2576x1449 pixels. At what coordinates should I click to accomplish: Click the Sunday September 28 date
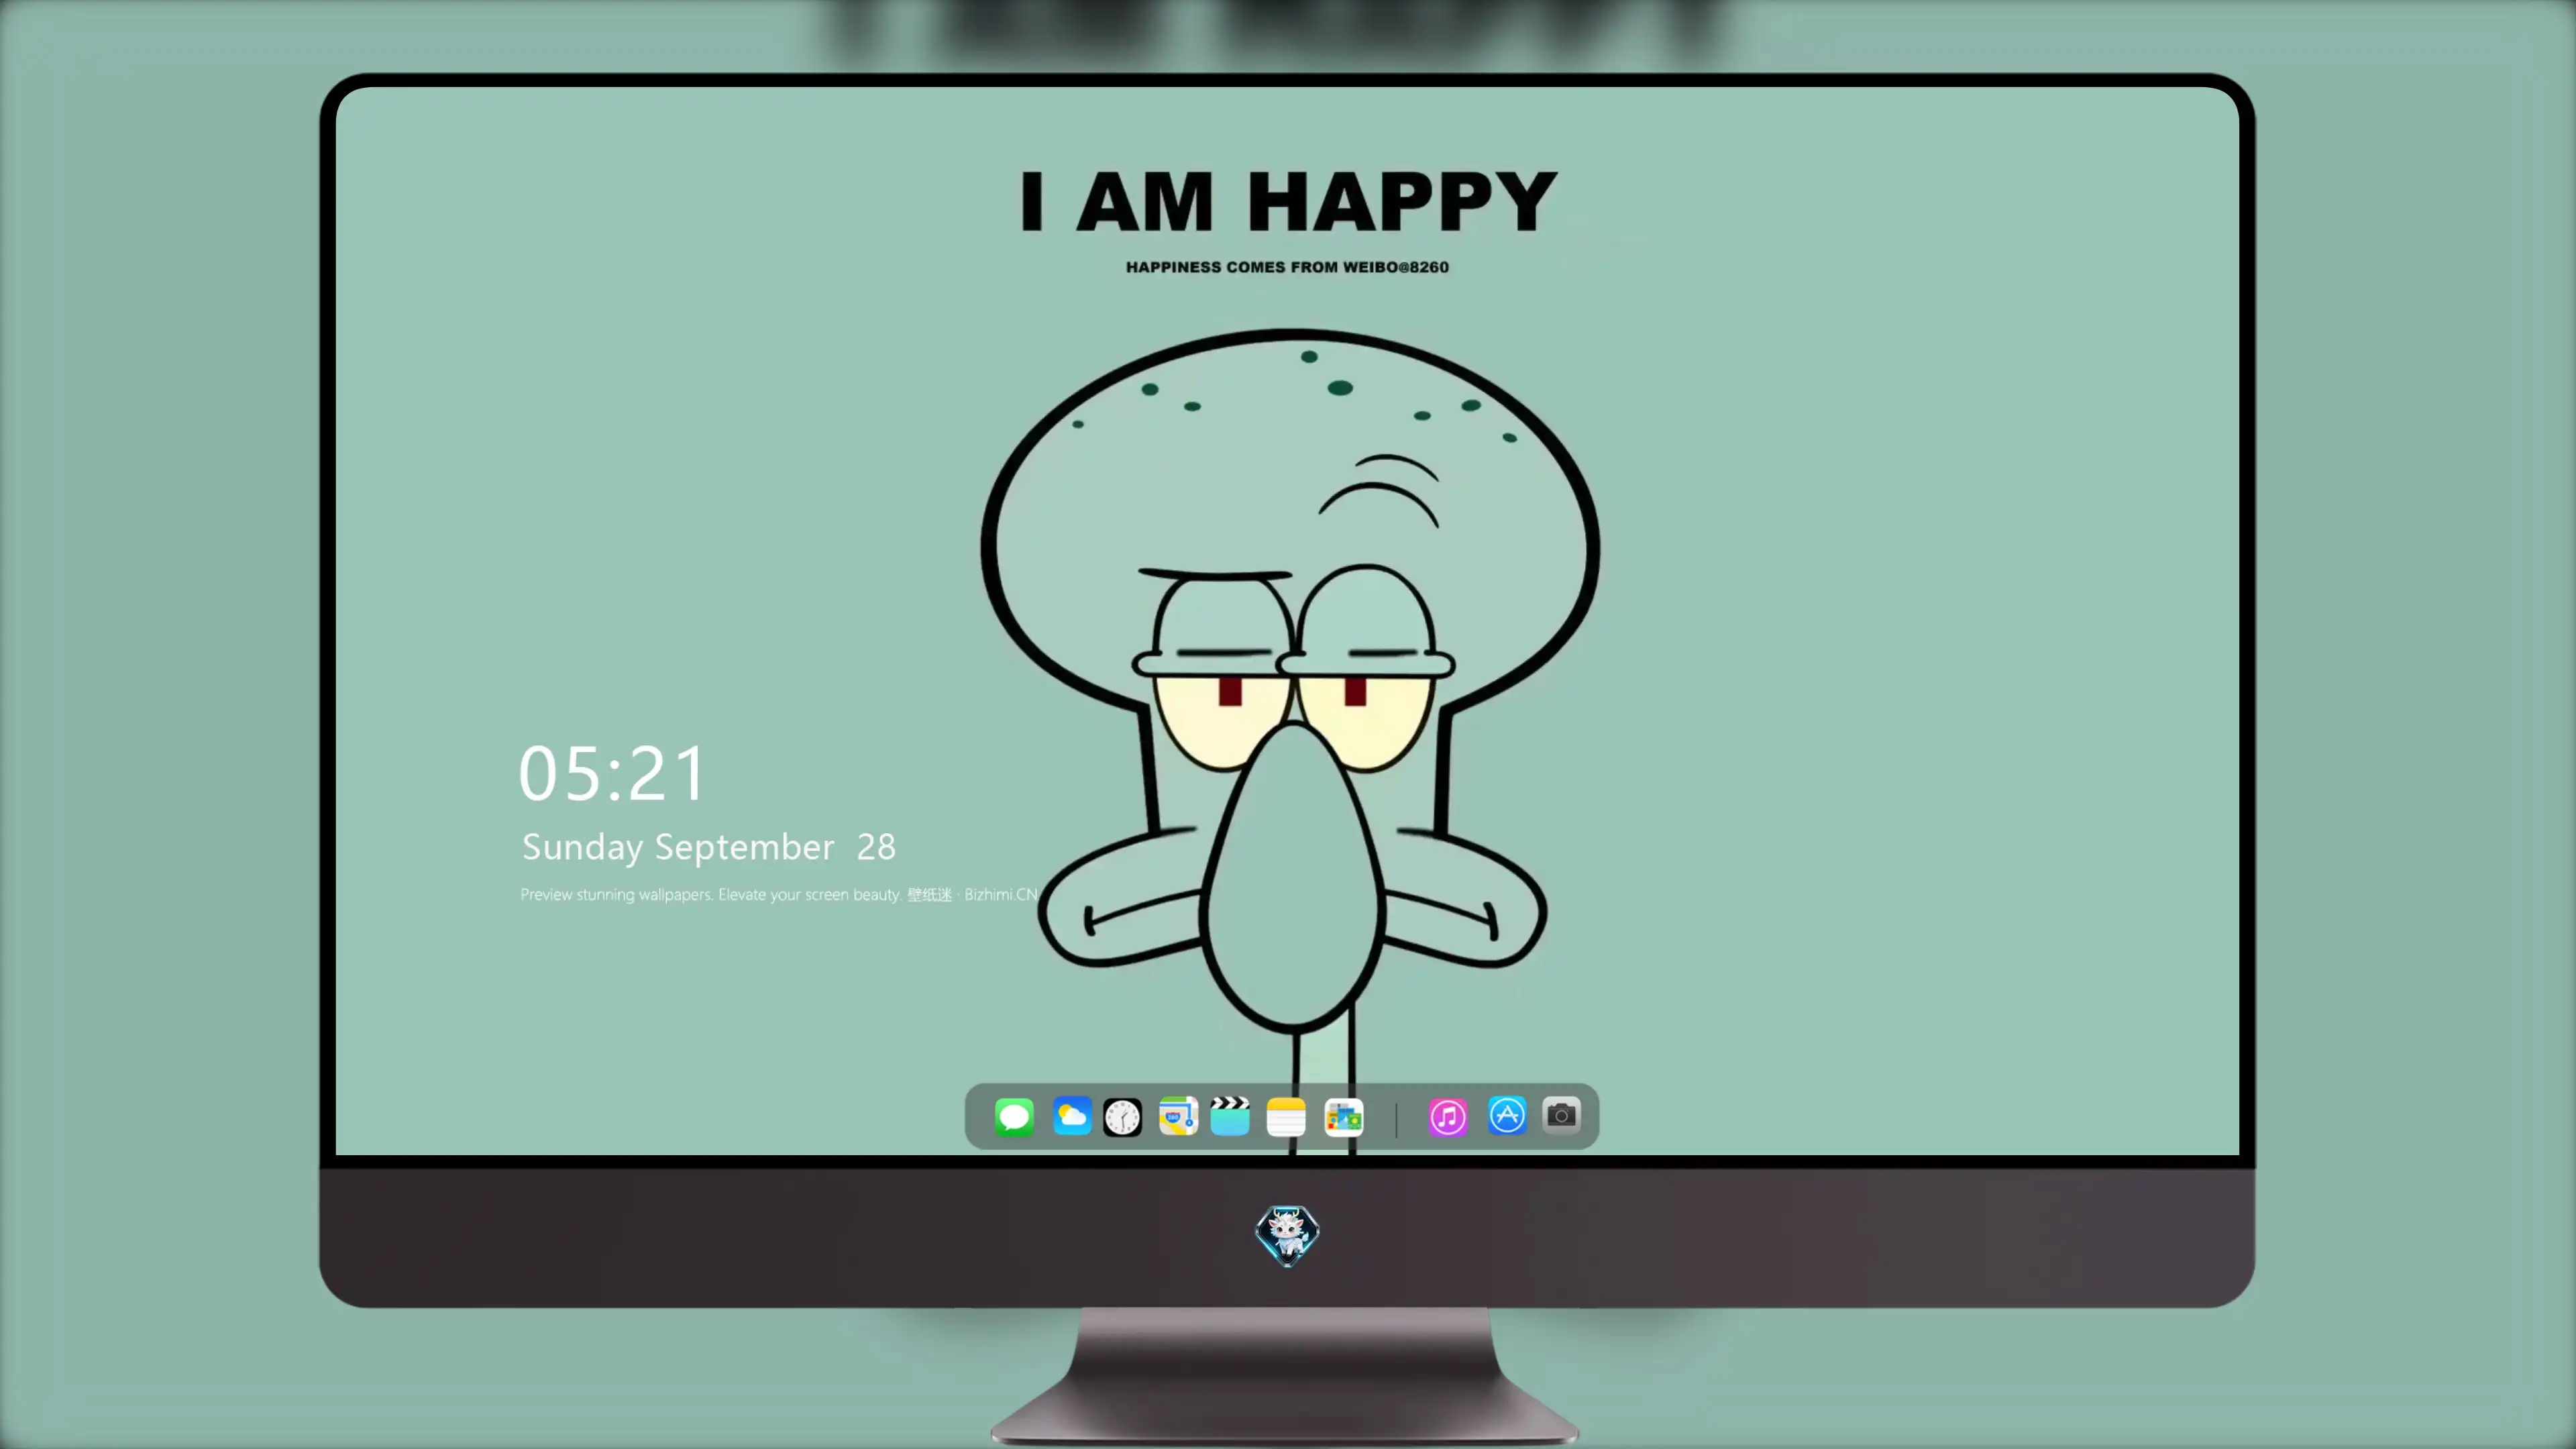[x=709, y=847]
